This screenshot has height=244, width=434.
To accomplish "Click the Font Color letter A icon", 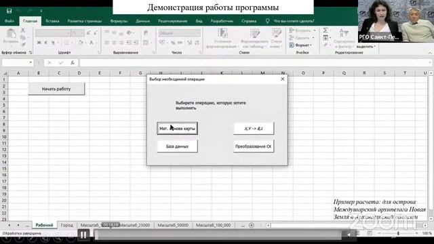I will tap(92, 43).
